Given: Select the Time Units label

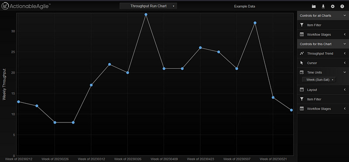Looking at the screenshot, I should click(x=314, y=72).
